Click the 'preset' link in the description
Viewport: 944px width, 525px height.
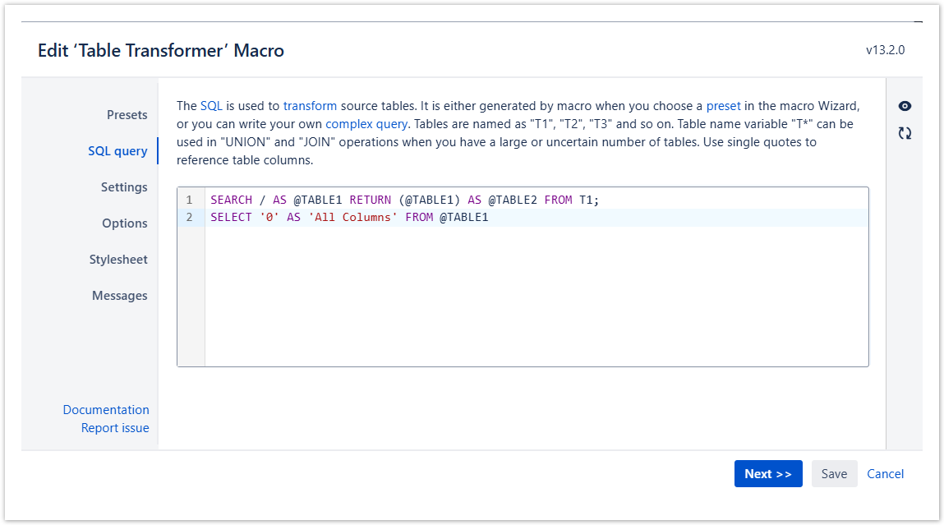[x=723, y=106]
